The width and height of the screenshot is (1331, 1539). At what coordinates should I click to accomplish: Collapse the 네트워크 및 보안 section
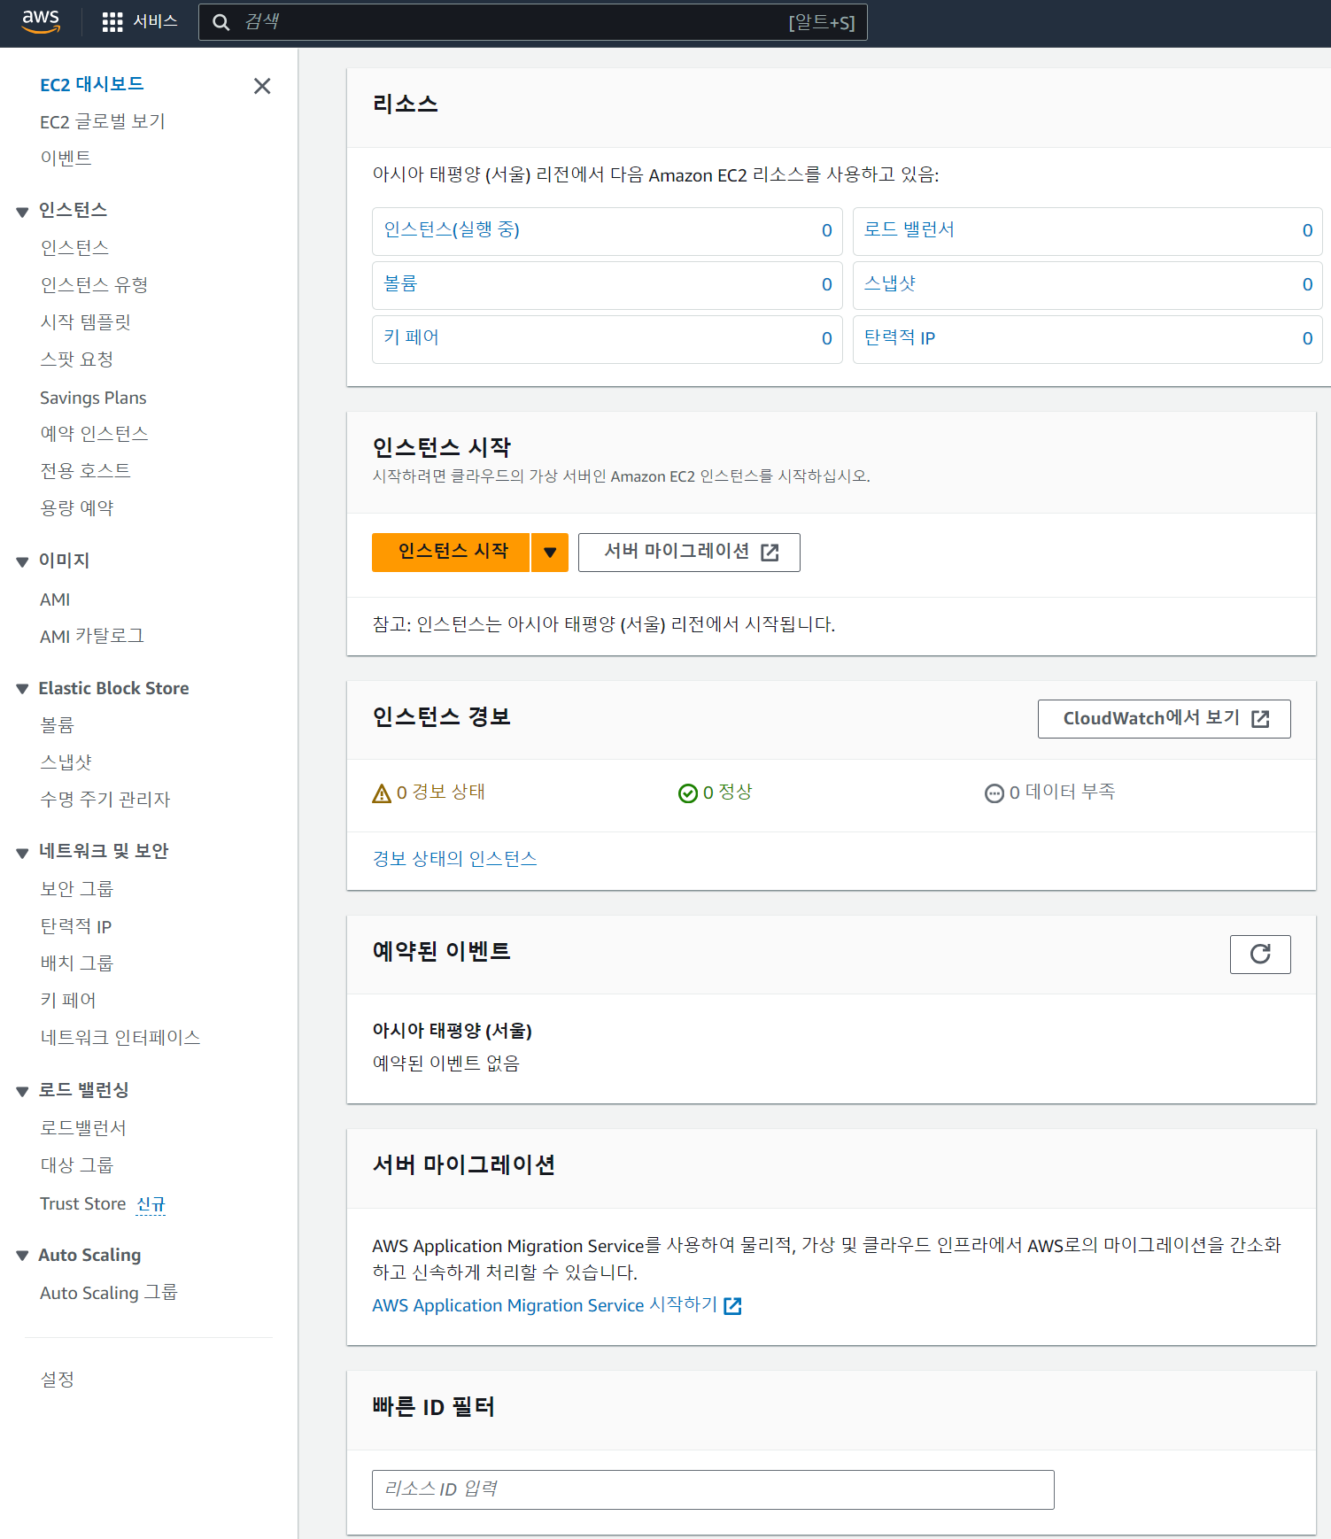pos(22,853)
